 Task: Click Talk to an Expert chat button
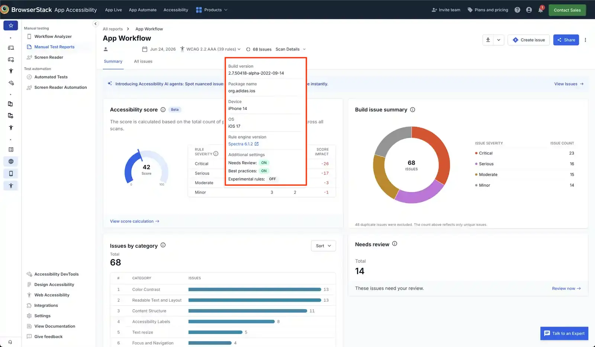click(564, 333)
